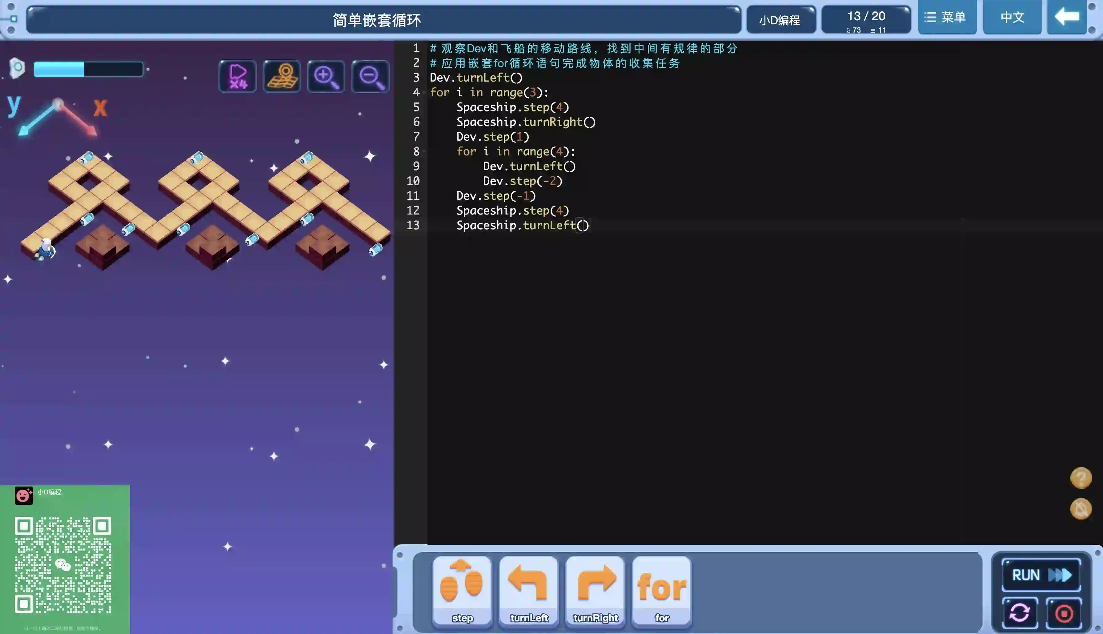Insert the turnRight command block
1103x634 pixels.
(595, 591)
